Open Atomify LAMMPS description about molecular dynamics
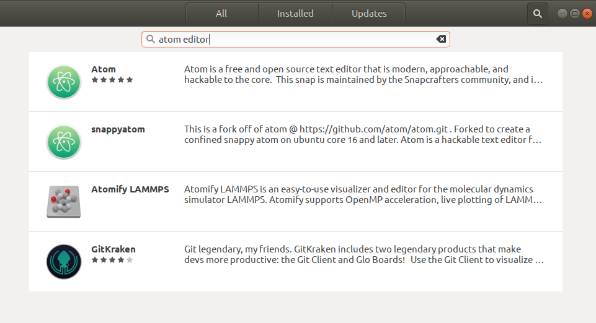The width and height of the screenshot is (596, 323). (x=363, y=194)
